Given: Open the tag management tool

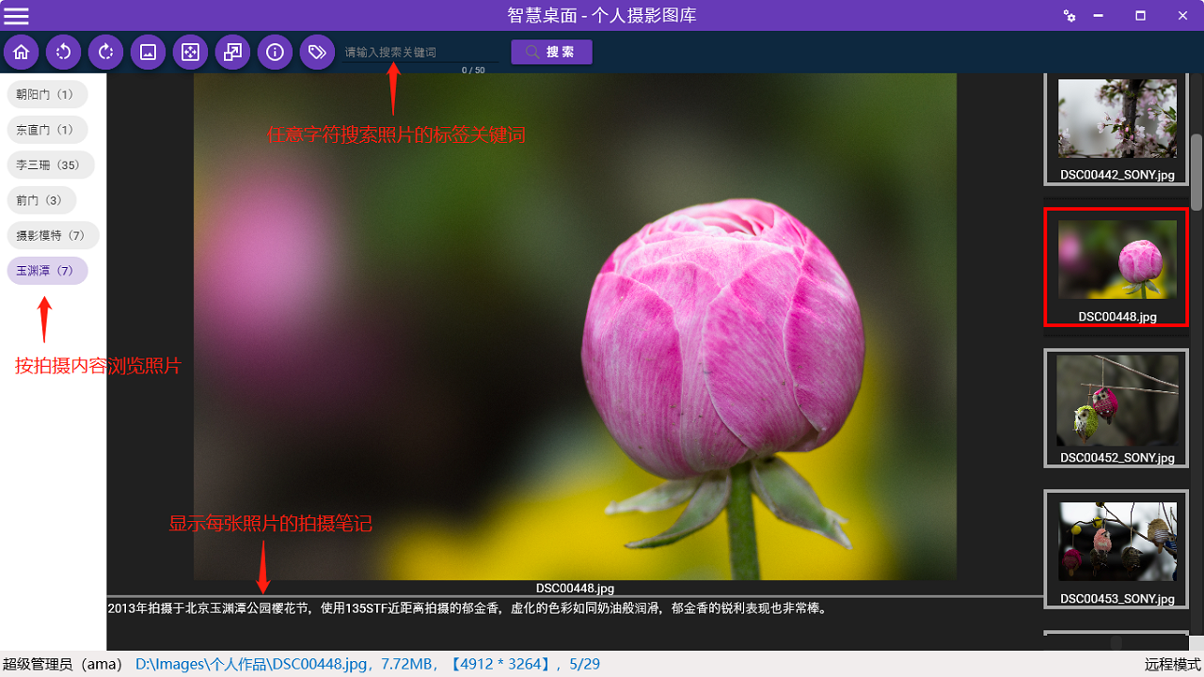Looking at the screenshot, I should [317, 52].
